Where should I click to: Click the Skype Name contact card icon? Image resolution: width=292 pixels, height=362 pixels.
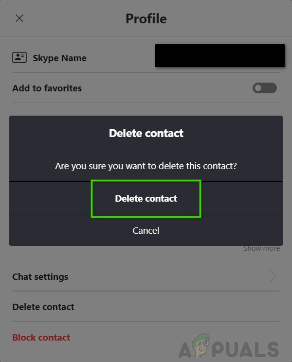[x=19, y=57]
